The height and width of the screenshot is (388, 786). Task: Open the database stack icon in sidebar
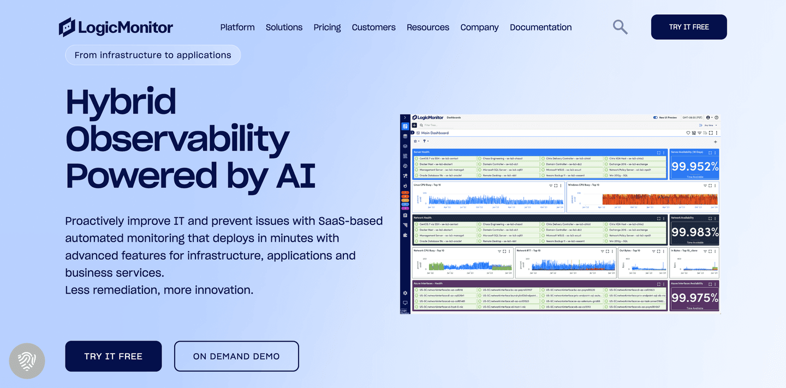pyautogui.click(x=405, y=136)
